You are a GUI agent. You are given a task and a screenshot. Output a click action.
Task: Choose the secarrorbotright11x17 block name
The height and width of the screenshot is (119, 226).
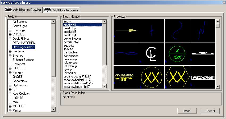[x=77, y=76]
